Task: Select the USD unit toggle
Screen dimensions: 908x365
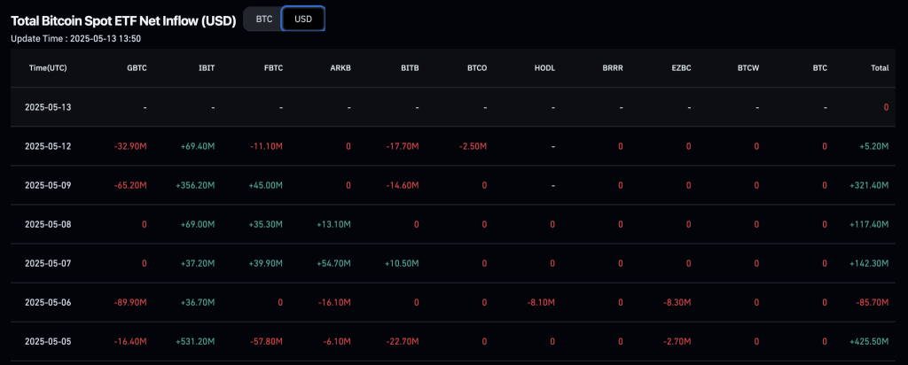Action: [303, 19]
